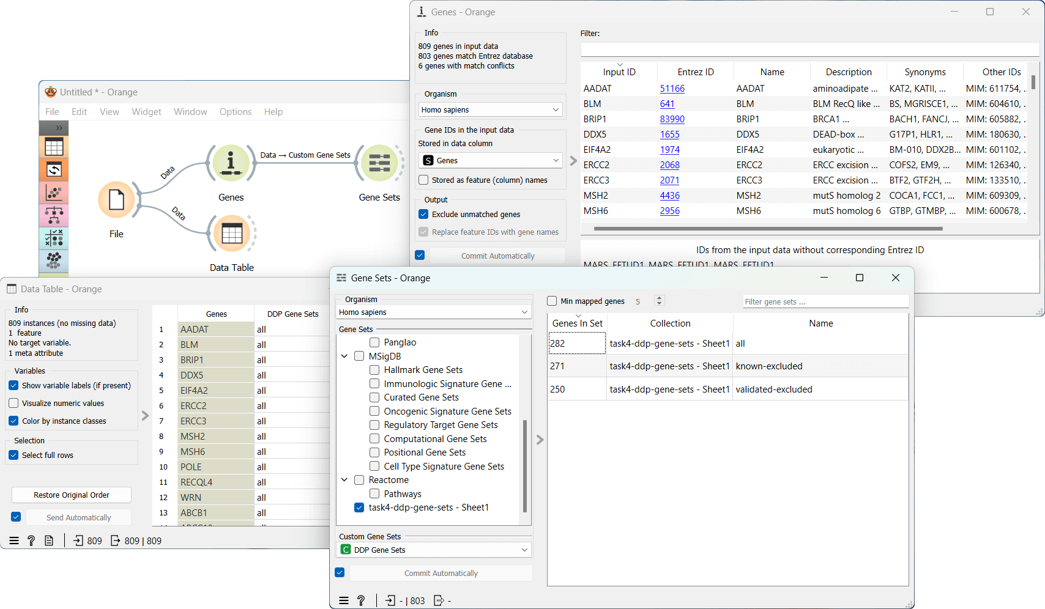Select the Data Table widget node on canvas
Viewport: 1045px width, 609px height.
232,234
